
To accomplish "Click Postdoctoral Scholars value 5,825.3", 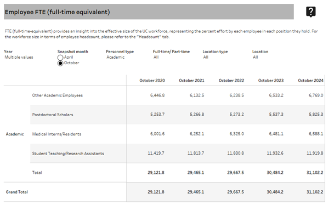I will [316, 115].
